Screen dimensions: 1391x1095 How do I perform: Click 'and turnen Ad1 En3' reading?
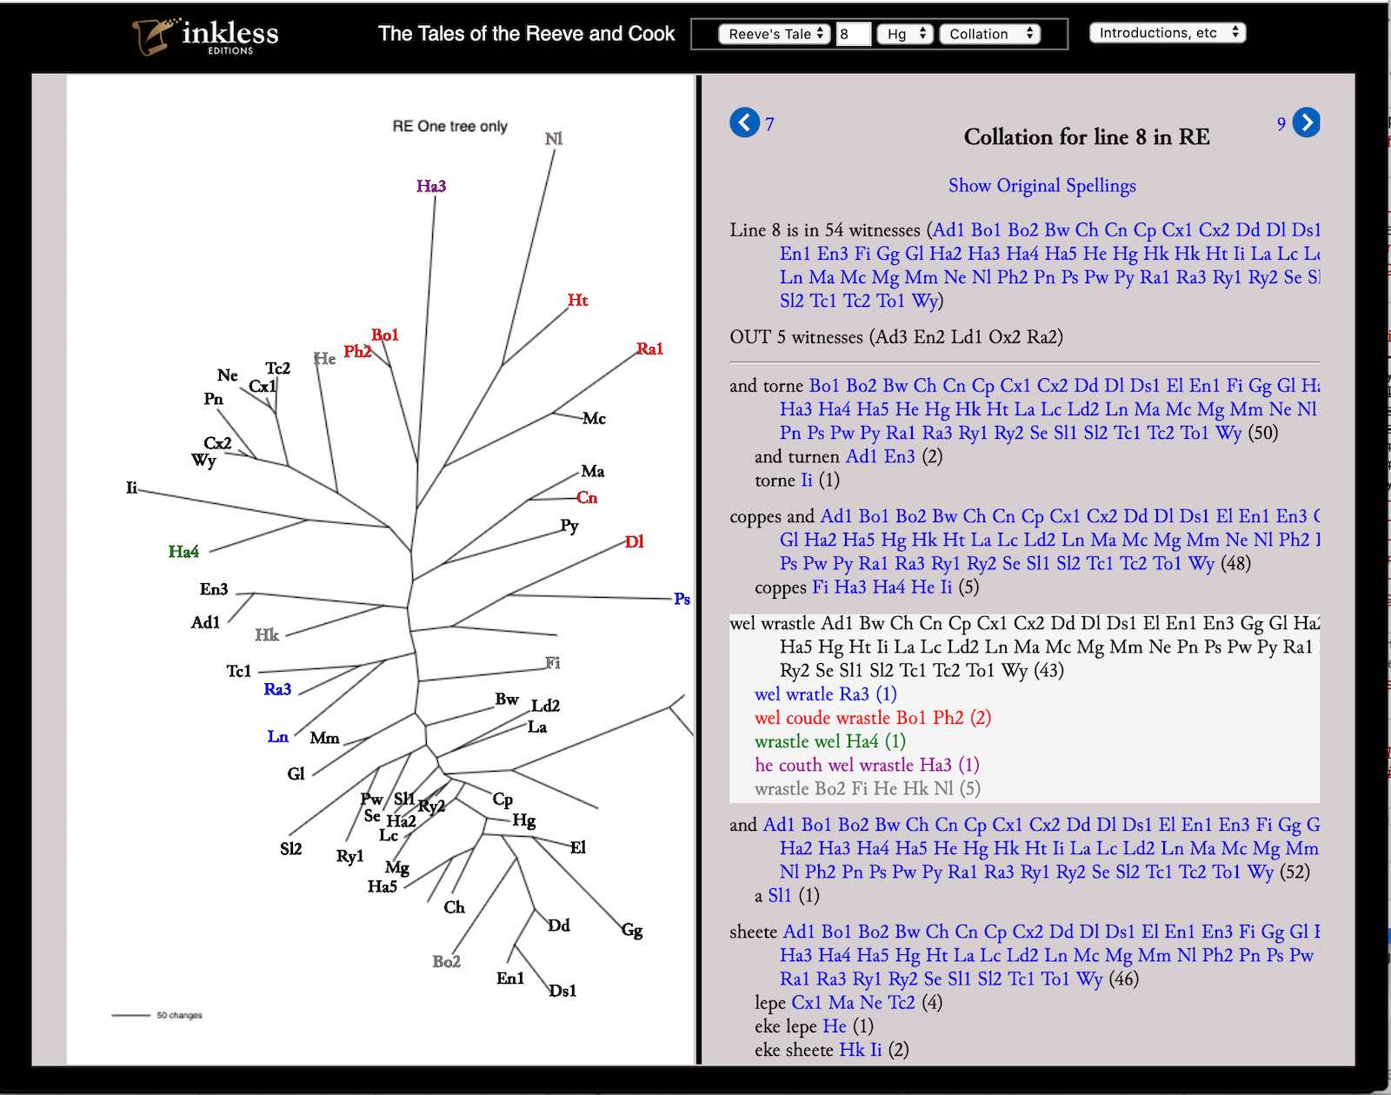pos(849,456)
